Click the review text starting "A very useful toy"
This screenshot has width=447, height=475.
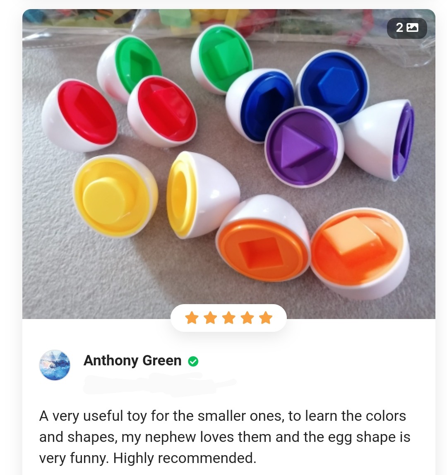tap(224, 437)
